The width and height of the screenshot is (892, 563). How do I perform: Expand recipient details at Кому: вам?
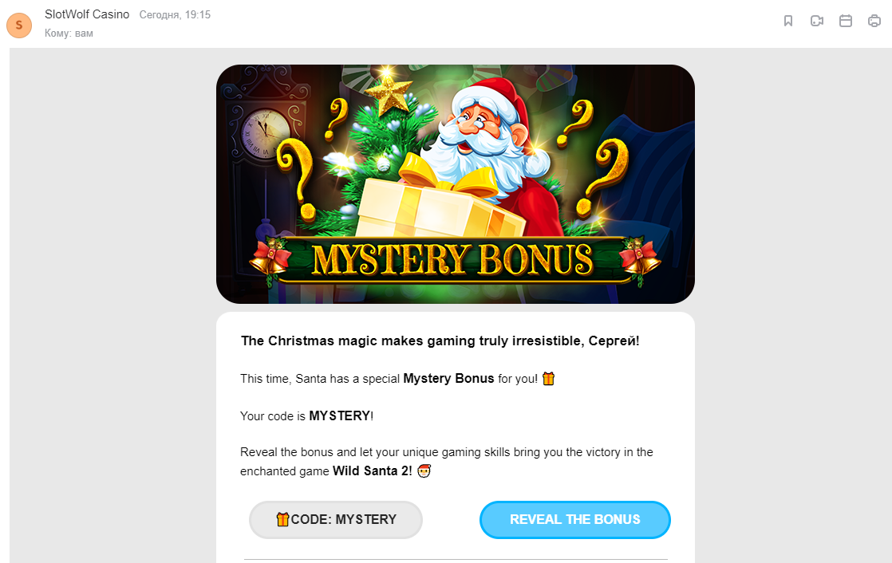[x=69, y=33]
